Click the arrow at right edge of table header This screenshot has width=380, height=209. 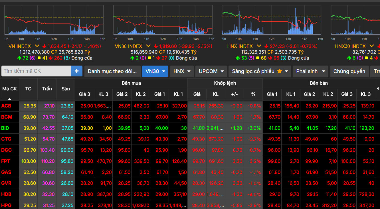(x=378, y=89)
